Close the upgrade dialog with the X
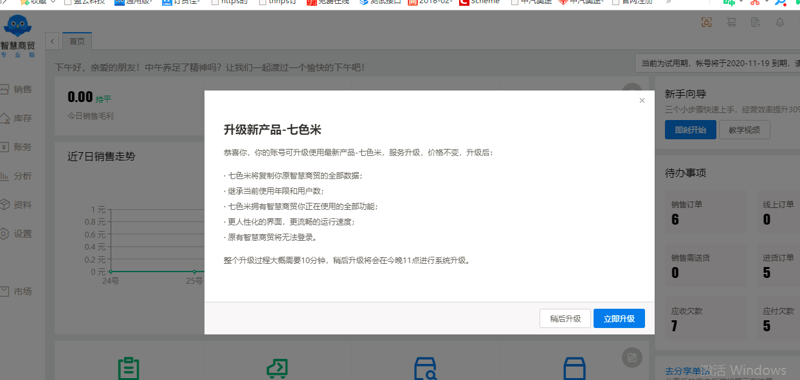 [642, 100]
